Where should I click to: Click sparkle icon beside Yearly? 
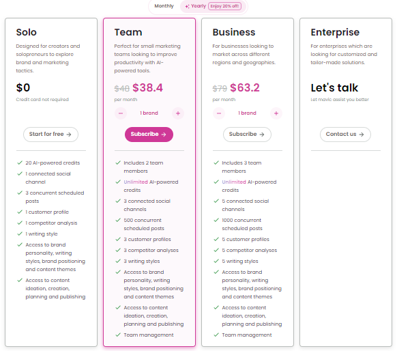coord(187,6)
